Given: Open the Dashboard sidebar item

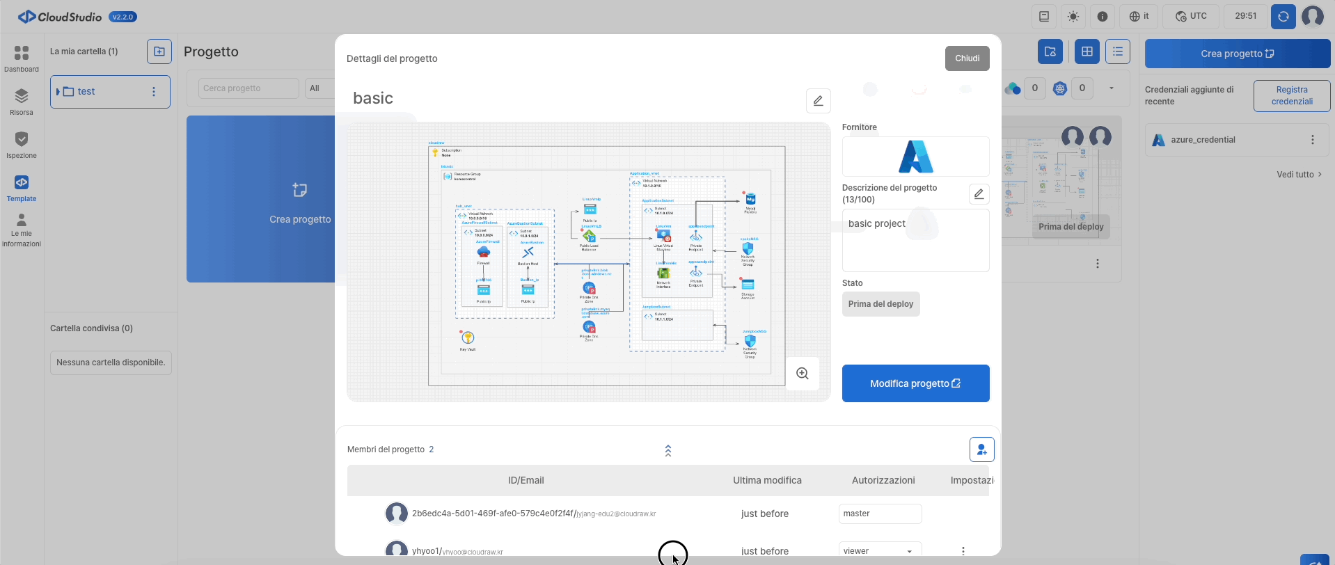Looking at the screenshot, I should tap(22, 59).
